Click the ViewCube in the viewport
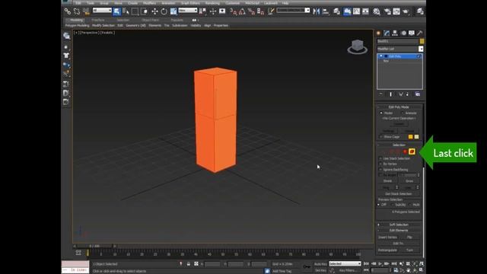 point(358,47)
